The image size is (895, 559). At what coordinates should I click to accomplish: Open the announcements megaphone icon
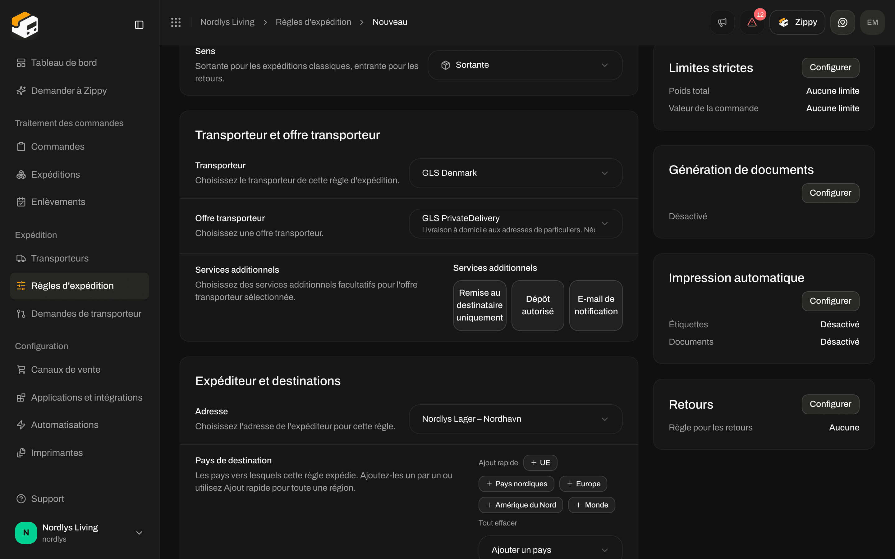point(722,22)
